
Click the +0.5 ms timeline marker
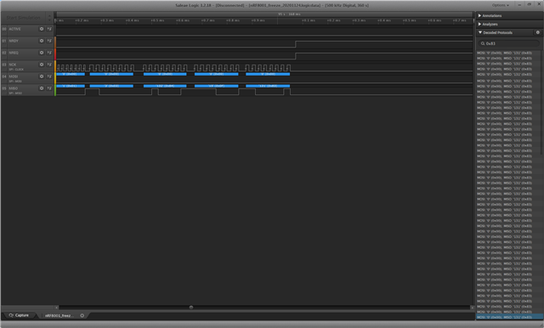pos(157,20)
